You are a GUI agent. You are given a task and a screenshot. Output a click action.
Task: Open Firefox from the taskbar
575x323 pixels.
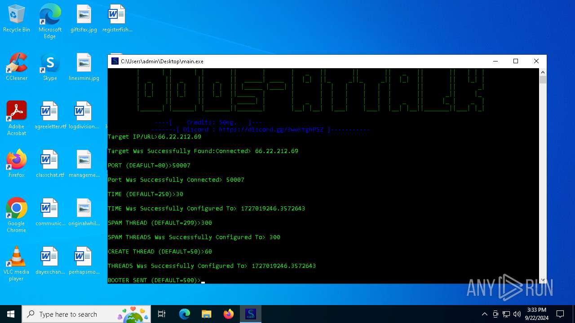229,314
